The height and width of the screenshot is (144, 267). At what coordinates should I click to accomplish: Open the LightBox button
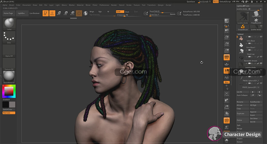21,13
